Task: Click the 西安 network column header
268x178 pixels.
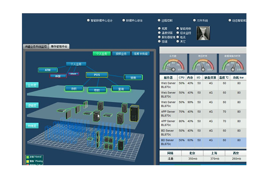Action: click(x=236, y=153)
